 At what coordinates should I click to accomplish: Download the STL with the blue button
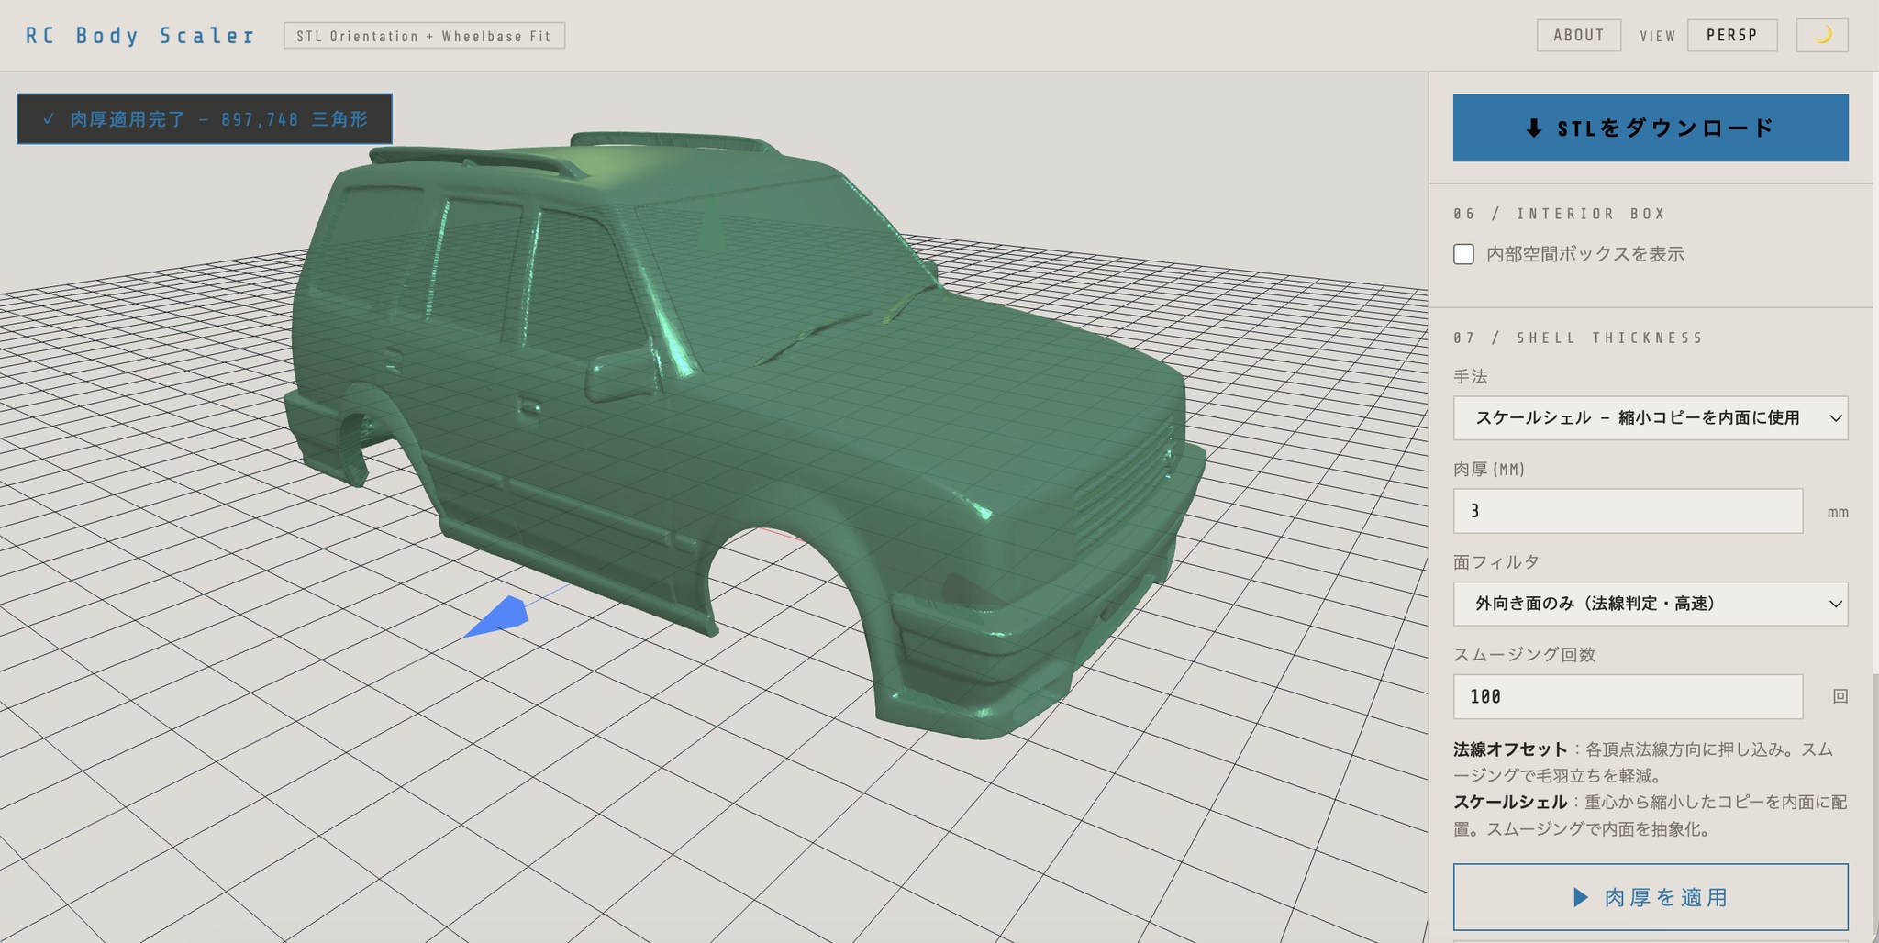(1650, 128)
